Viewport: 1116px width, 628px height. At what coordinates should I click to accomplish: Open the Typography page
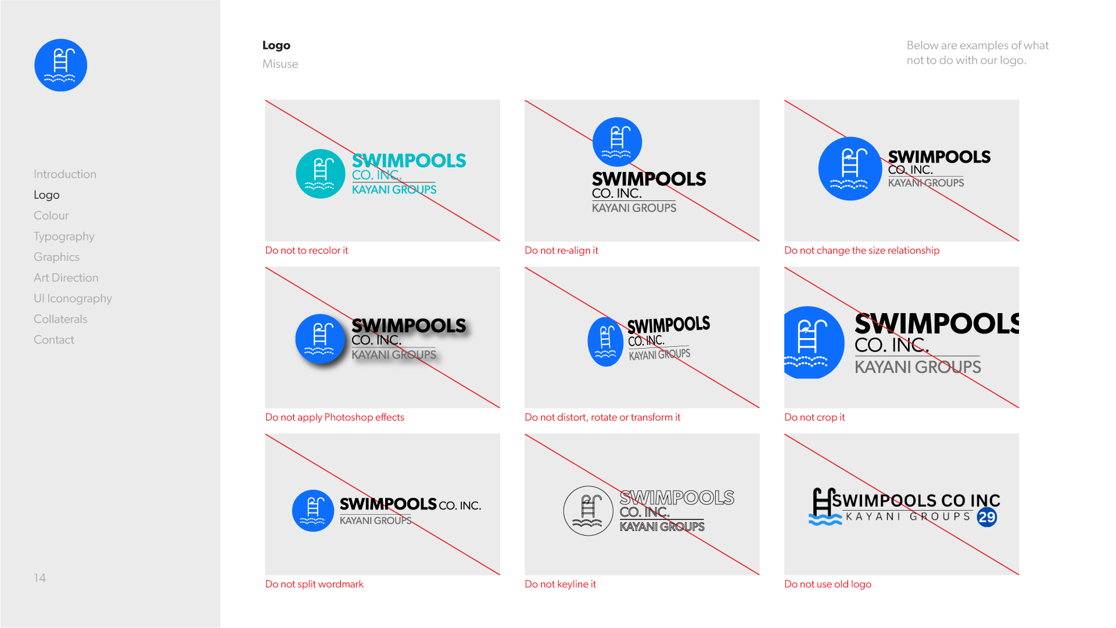64,236
